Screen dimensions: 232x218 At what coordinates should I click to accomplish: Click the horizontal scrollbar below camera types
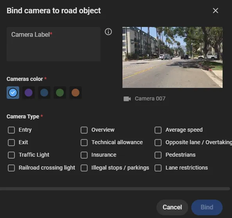[x=115, y=189]
